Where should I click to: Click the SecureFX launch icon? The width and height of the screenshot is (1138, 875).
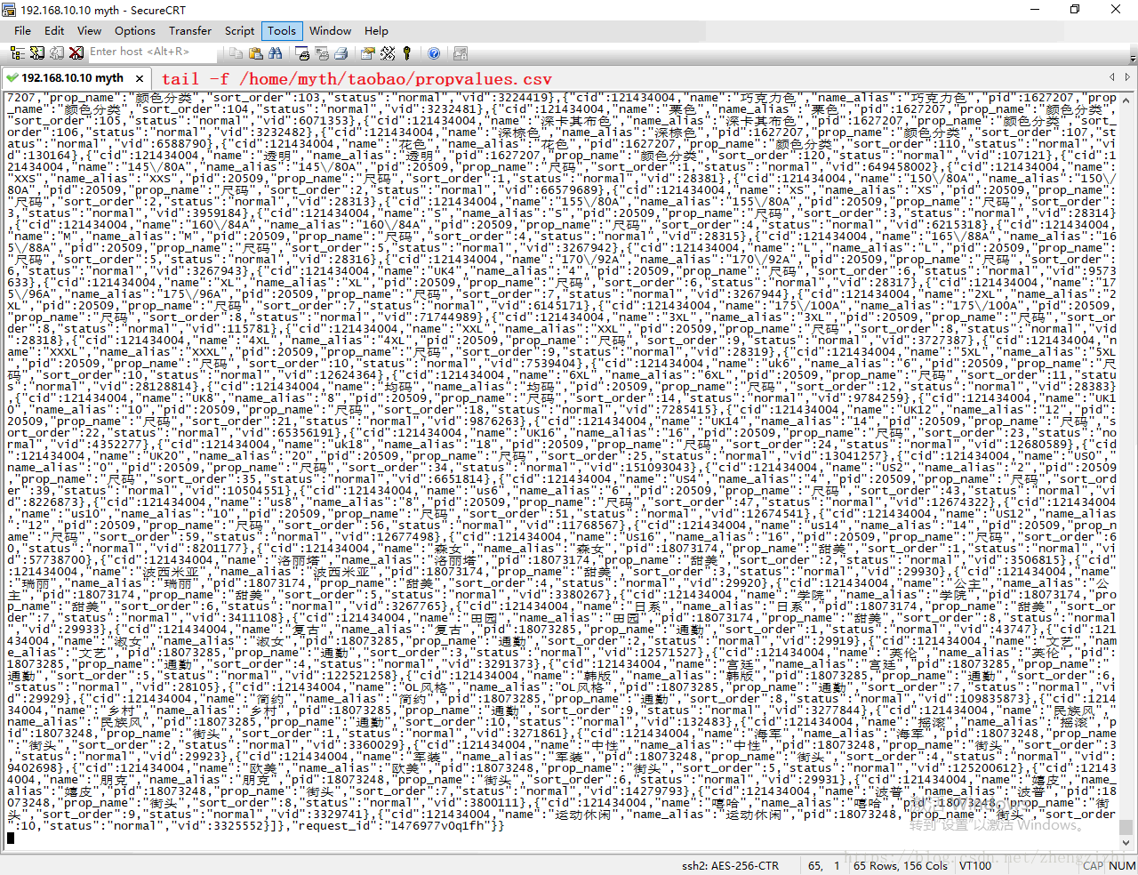click(461, 53)
